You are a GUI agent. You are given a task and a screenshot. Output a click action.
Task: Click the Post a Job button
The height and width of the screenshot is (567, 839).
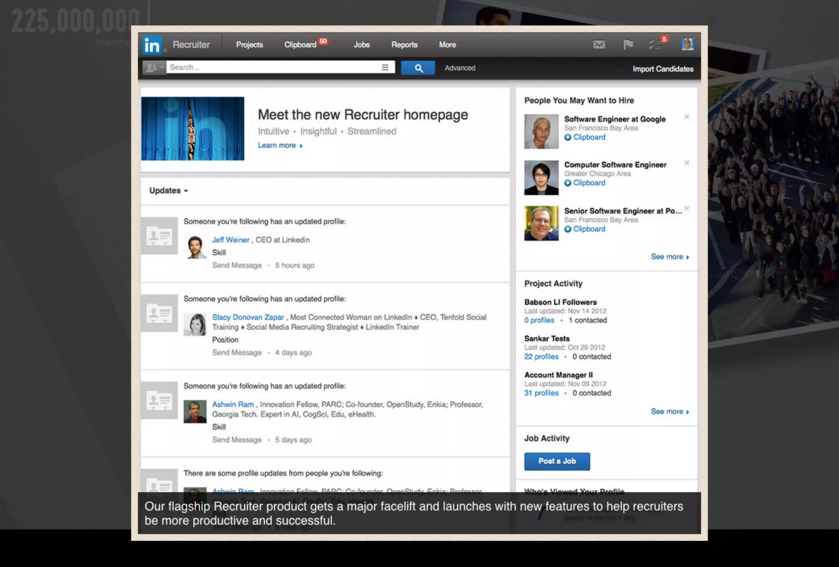tap(557, 461)
